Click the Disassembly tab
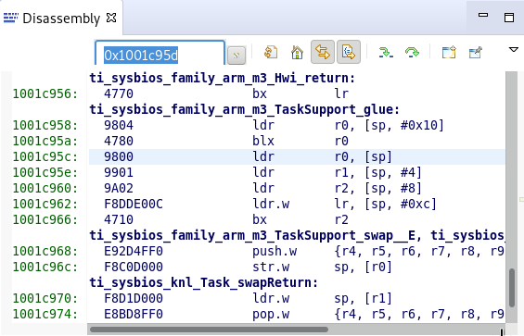This screenshot has width=524, height=336. tap(61, 18)
